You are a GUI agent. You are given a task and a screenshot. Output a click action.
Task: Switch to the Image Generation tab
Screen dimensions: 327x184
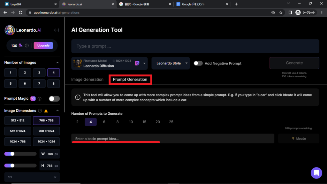pyautogui.click(x=87, y=80)
